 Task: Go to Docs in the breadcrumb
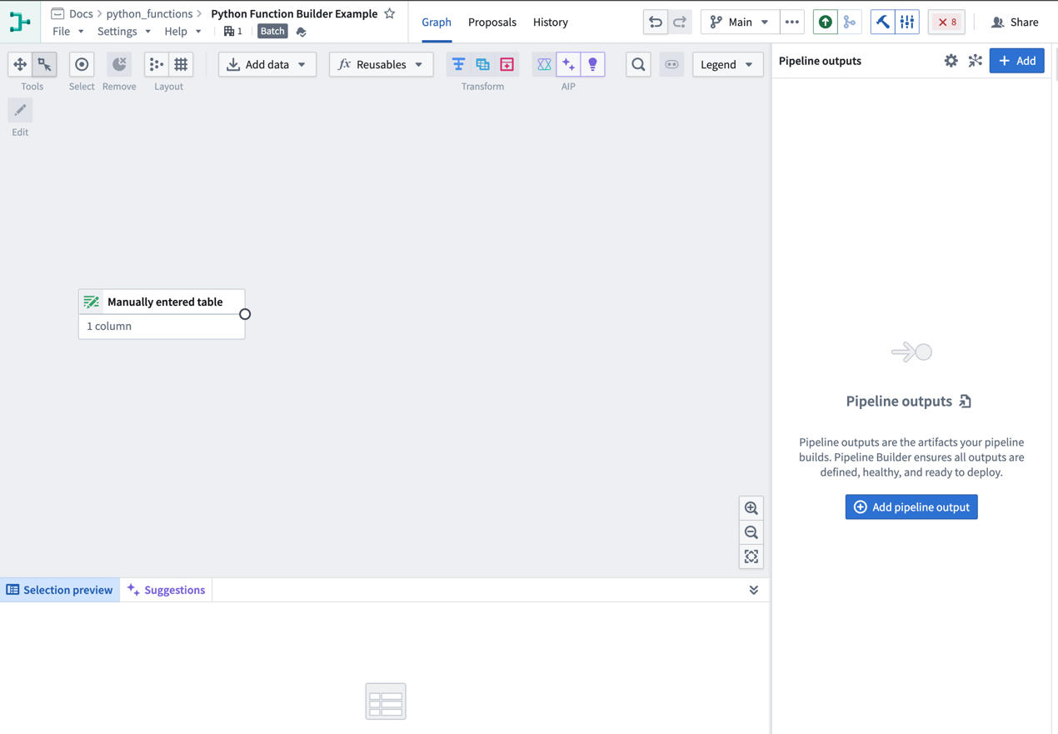coord(81,13)
